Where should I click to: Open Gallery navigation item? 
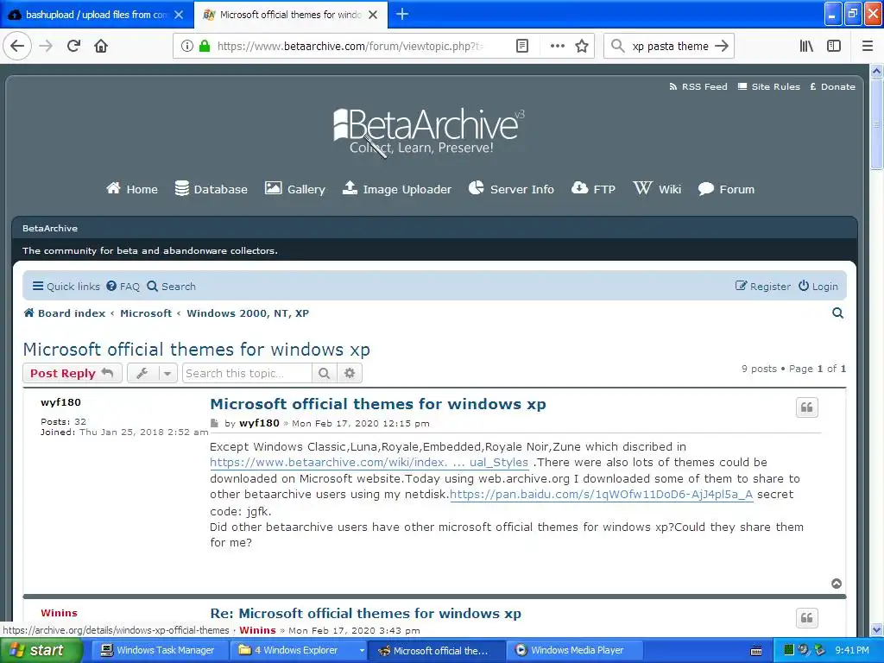click(295, 189)
